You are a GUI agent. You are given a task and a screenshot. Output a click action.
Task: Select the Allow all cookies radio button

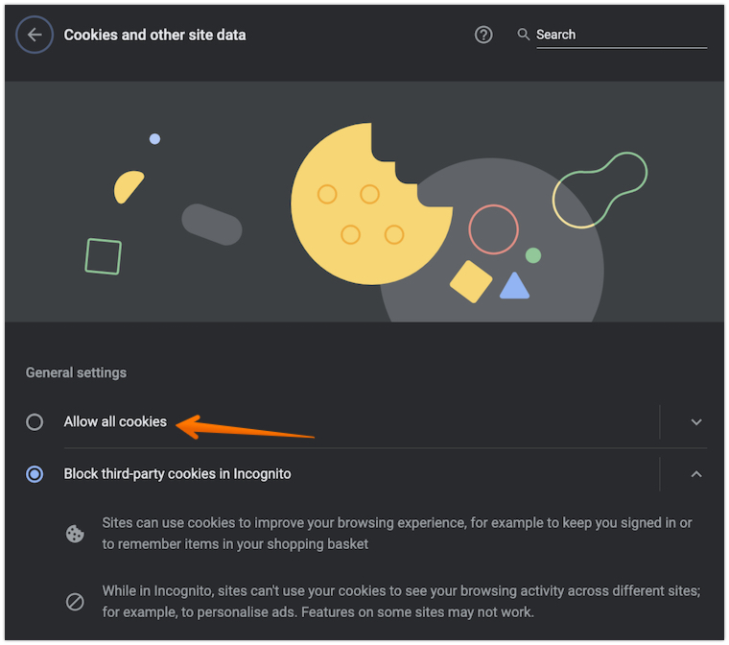click(35, 421)
